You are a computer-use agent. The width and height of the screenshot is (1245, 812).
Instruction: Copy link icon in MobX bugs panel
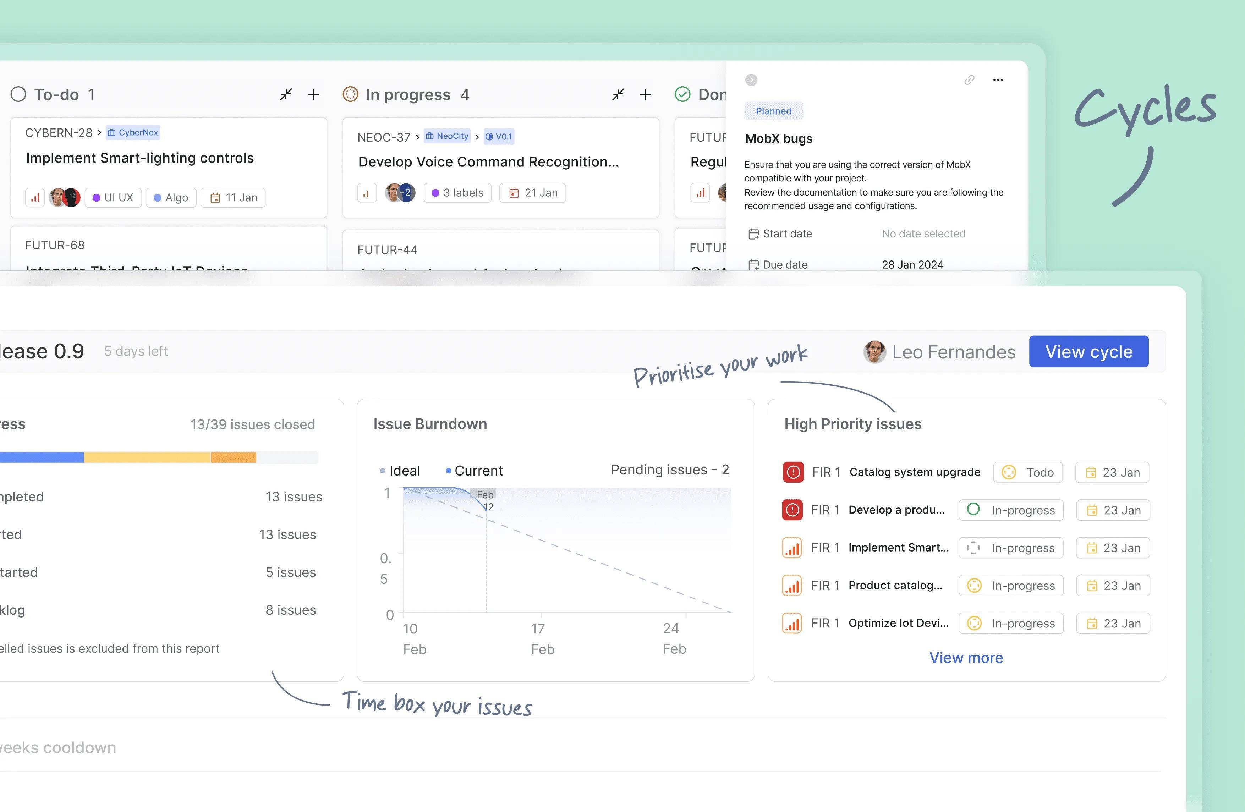(x=969, y=80)
